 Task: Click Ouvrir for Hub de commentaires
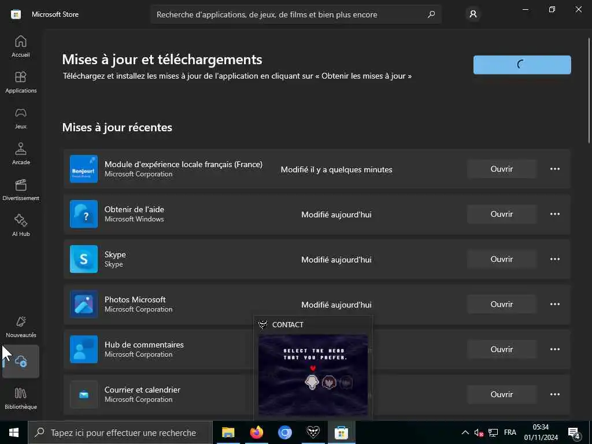click(501, 349)
